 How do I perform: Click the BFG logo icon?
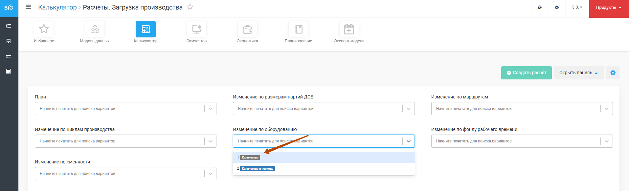9,8
